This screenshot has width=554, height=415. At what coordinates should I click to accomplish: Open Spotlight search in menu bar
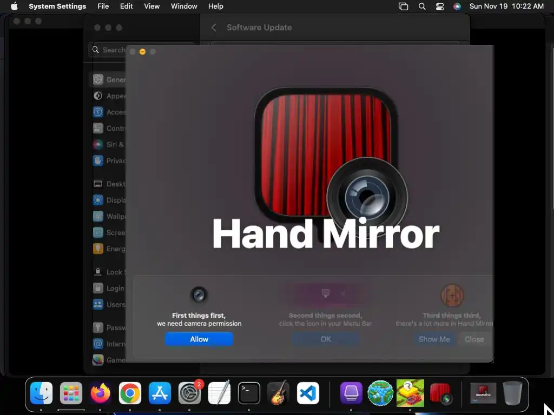pyautogui.click(x=422, y=6)
